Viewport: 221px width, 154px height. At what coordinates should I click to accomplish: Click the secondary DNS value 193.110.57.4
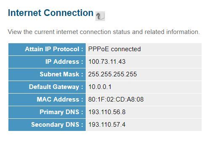point(107,125)
